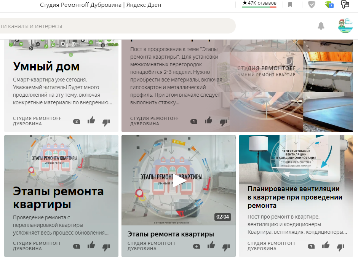Dislike the Планирование вентиляции article
Image resolution: width=358 pixels, height=257 pixels.
pyautogui.click(x=340, y=247)
